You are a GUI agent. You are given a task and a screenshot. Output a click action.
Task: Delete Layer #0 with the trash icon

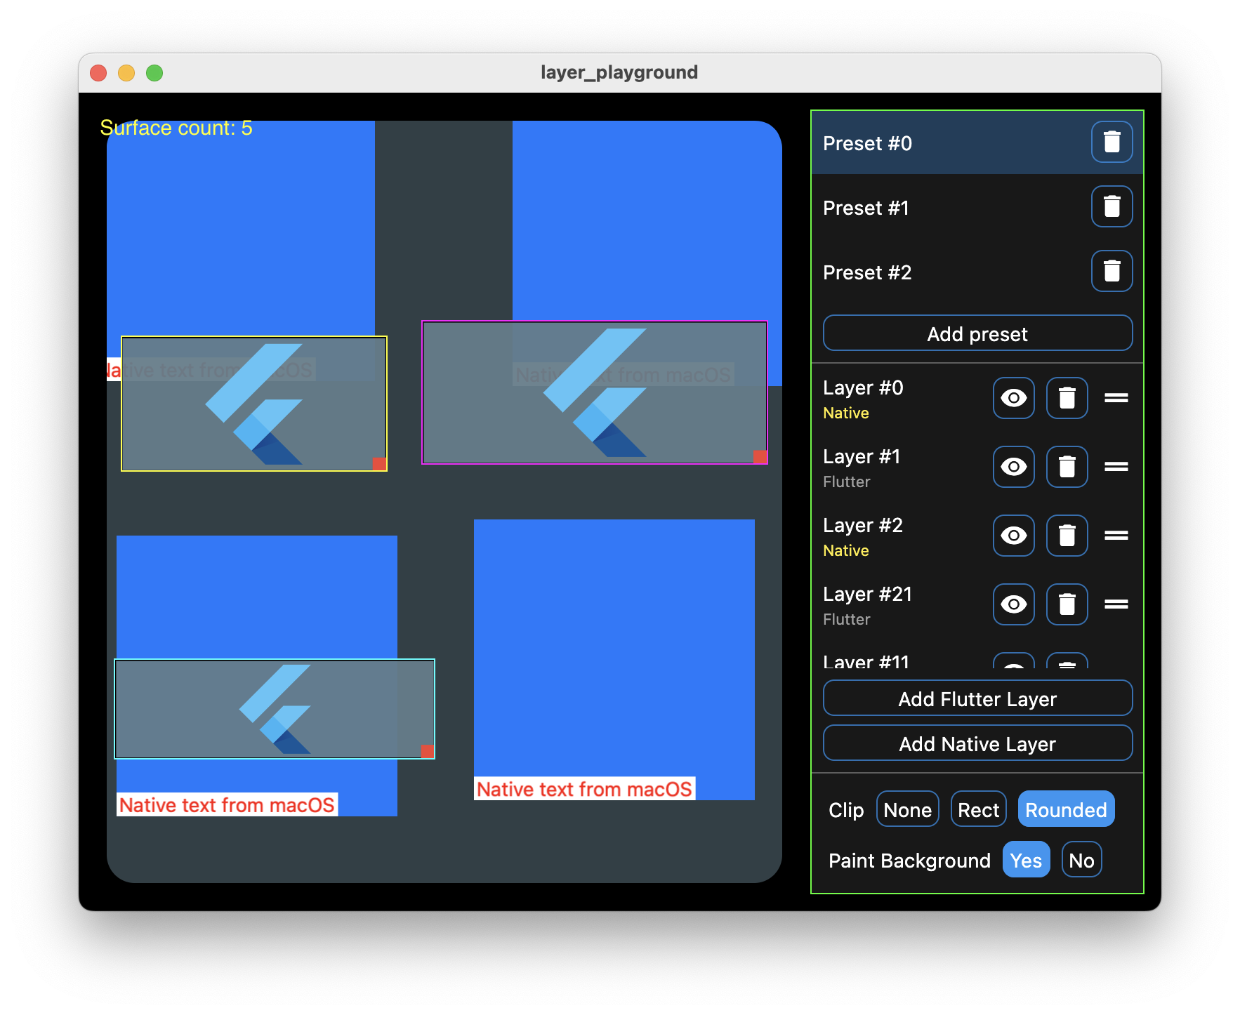pyautogui.click(x=1067, y=398)
